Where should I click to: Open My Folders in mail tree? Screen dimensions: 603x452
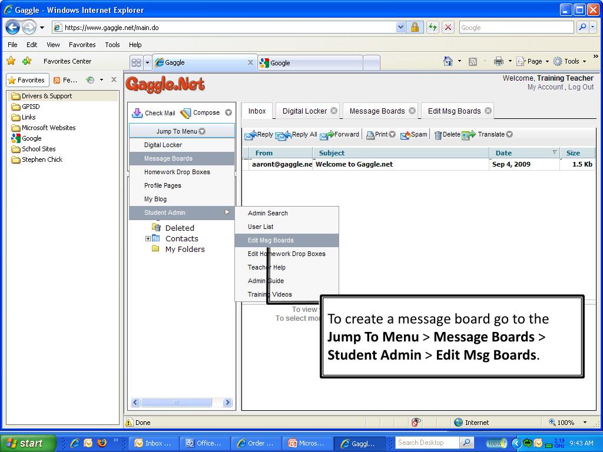pos(178,249)
